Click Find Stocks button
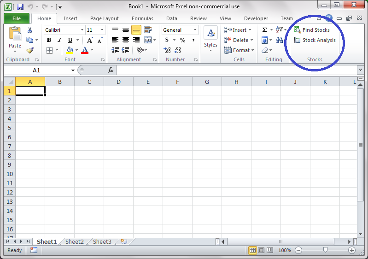Viewport: 368px width, 259px height. click(x=312, y=30)
